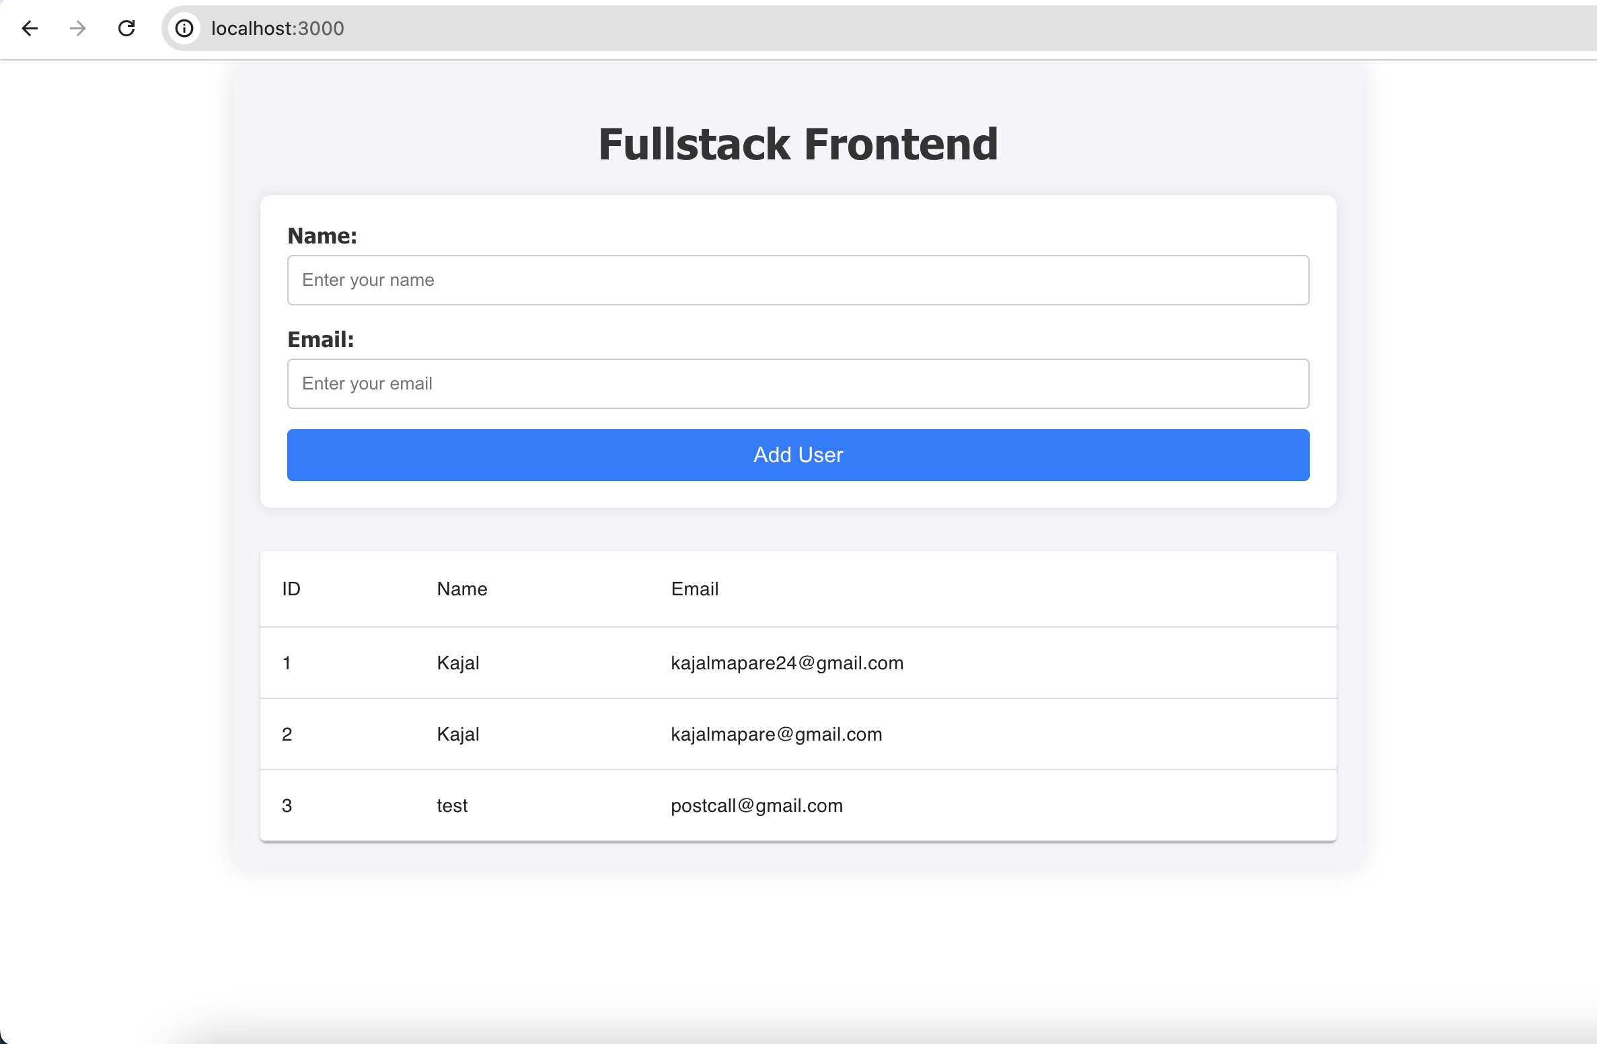This screenshot has height=1044, width=1597.
Task: Click the Name column header
Action: pyautogui.click(x=461, y=589)
